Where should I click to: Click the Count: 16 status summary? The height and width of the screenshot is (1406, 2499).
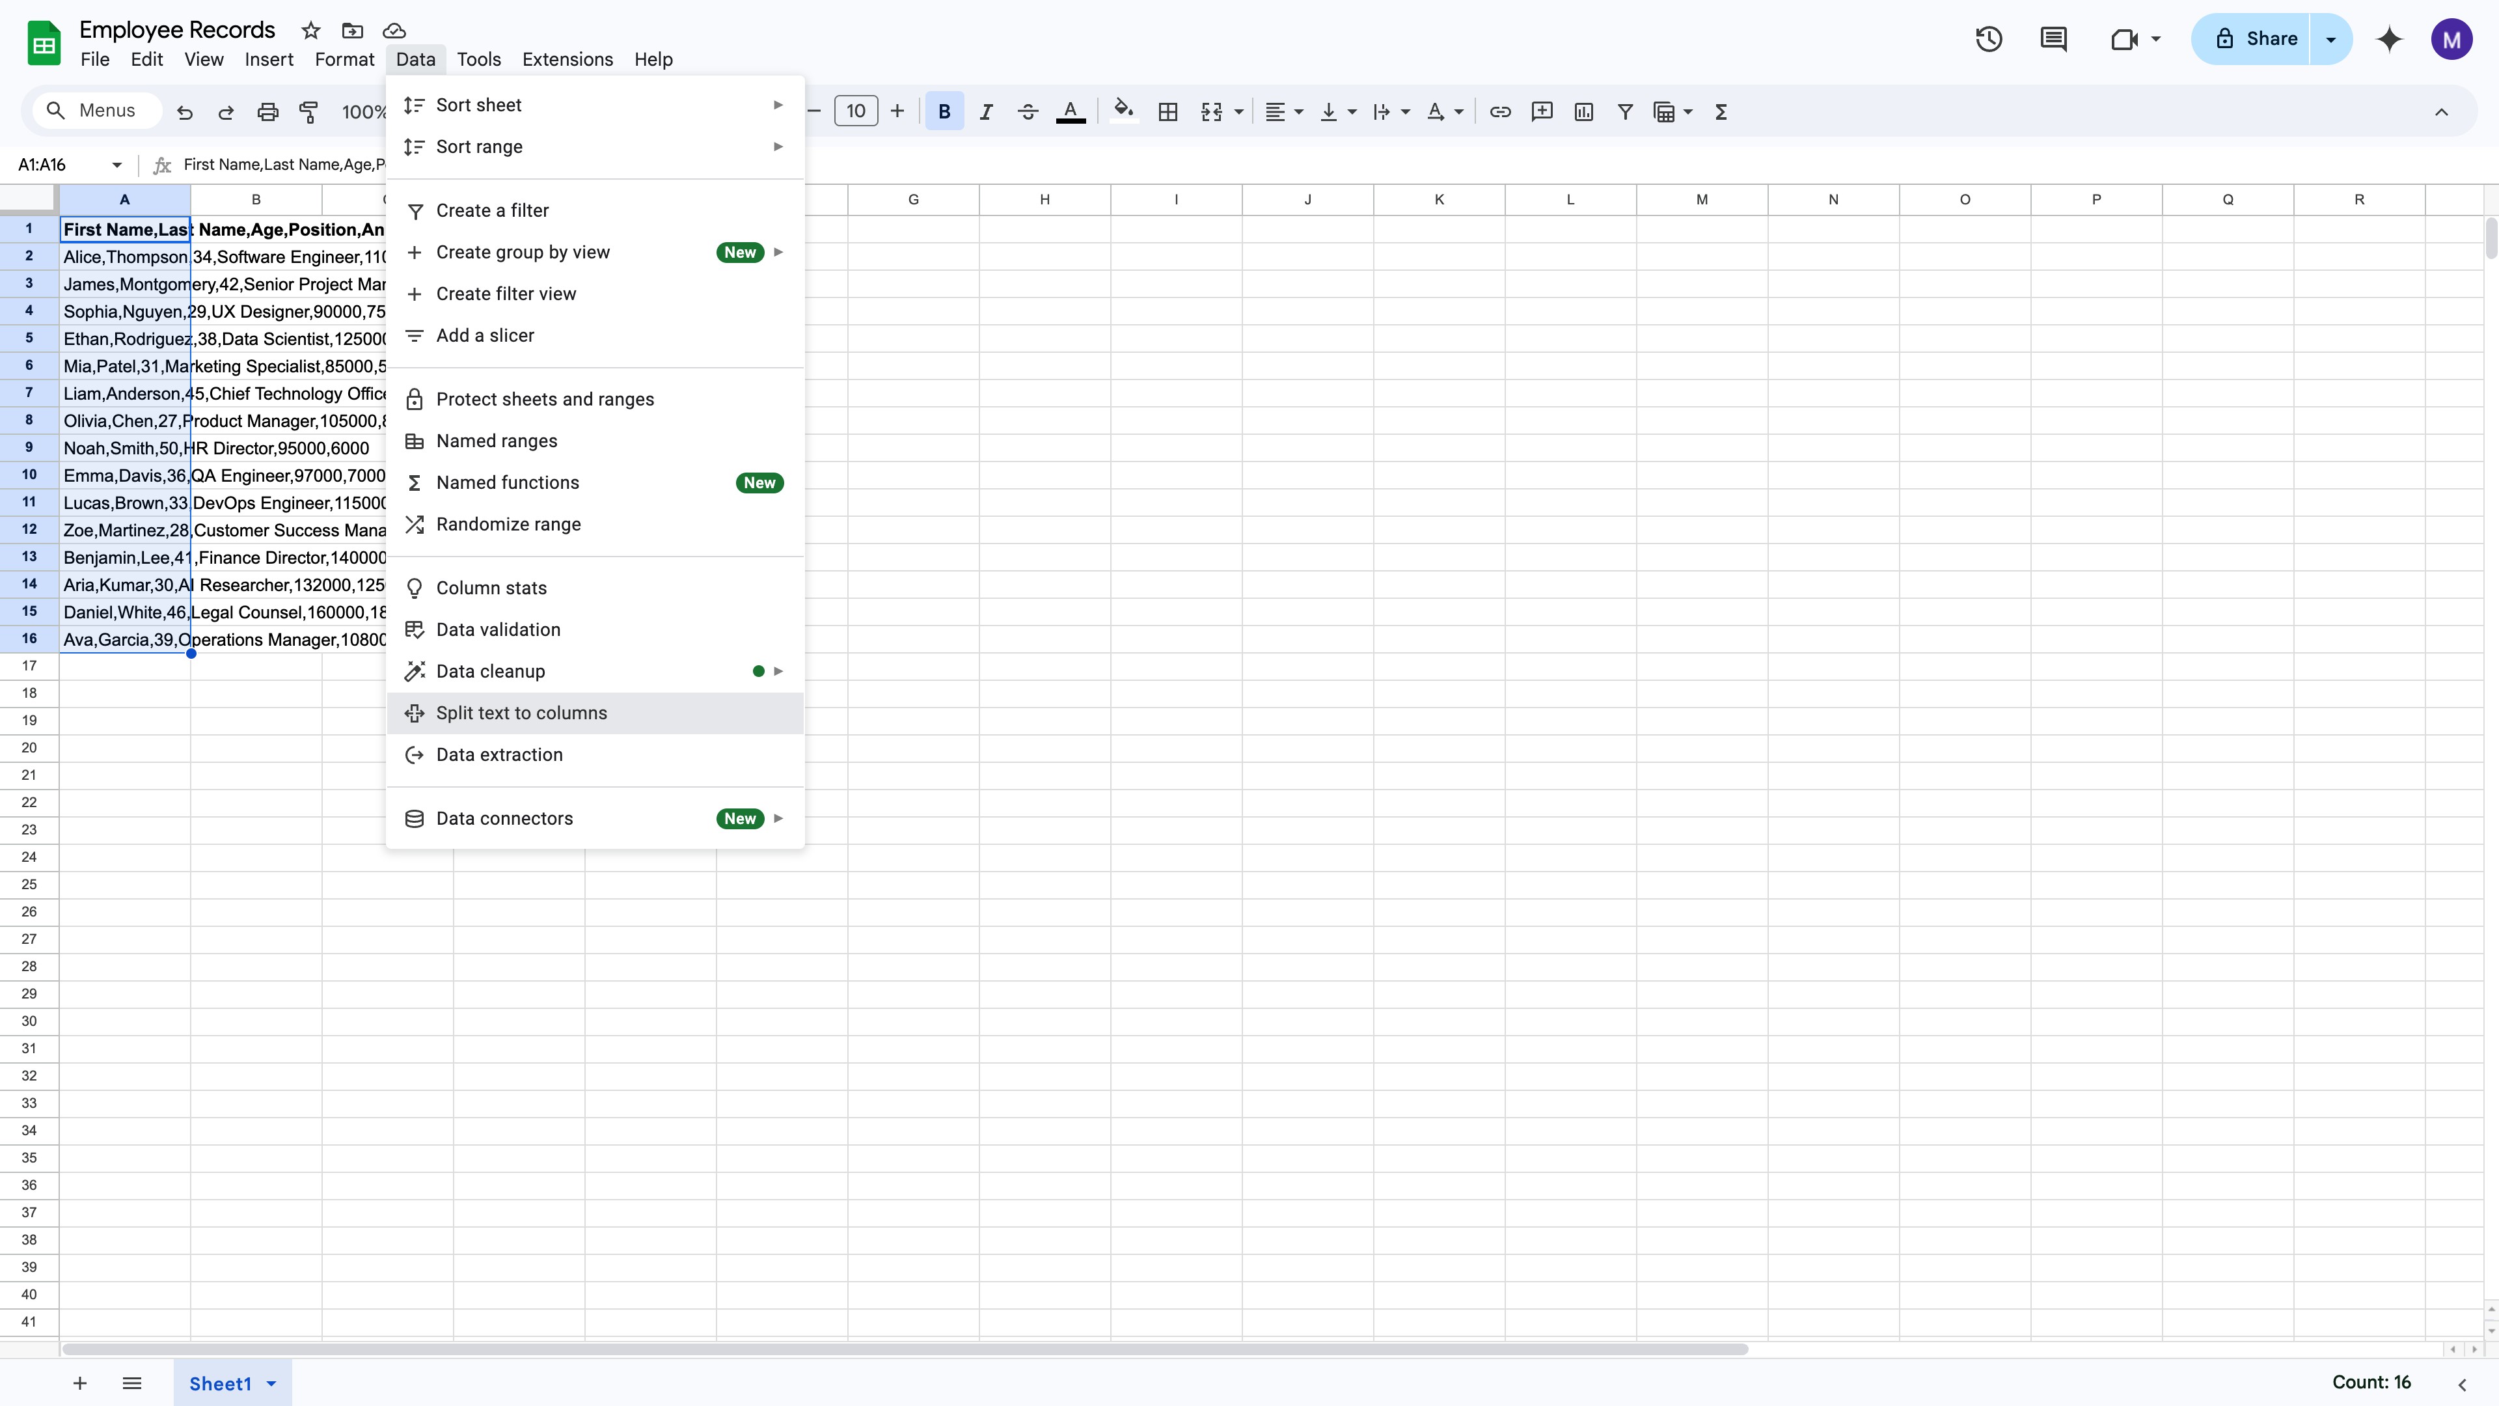[x=2371, y=1383]
